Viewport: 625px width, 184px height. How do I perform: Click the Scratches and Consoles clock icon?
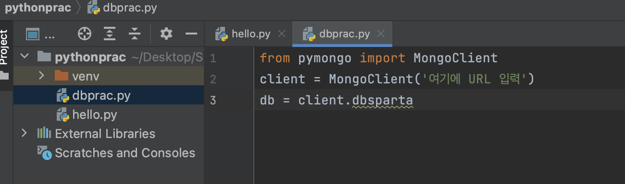[44, 153]
